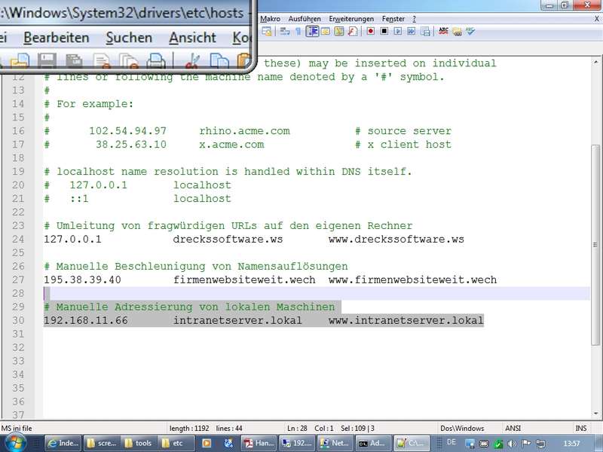Click the open-file folder icon in magnified toolbar
Screen dimensions: 603x452
(x=20, y=62)
